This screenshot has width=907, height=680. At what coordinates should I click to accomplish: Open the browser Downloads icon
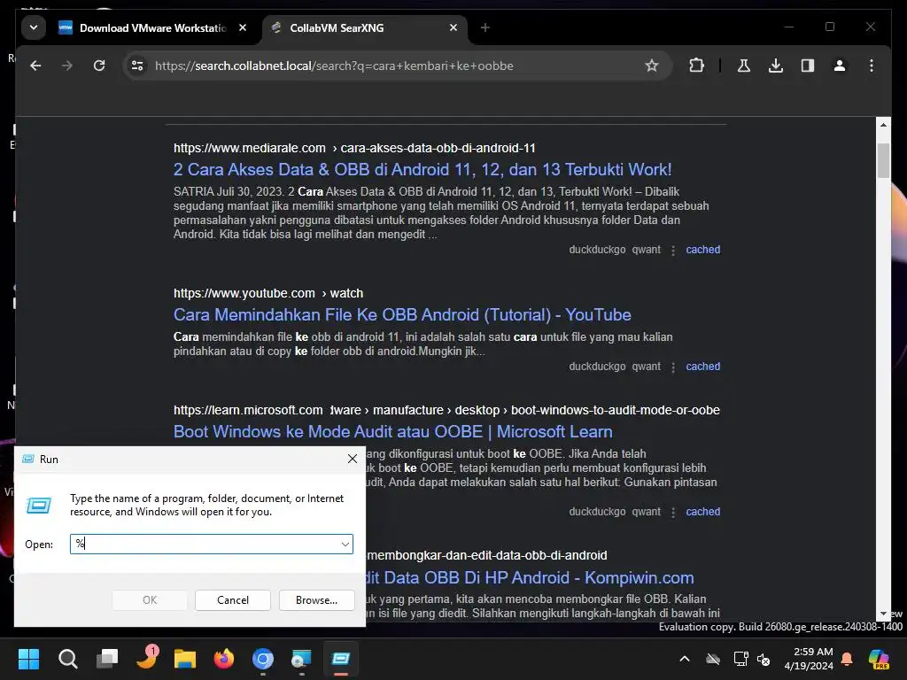pos(776,66)
